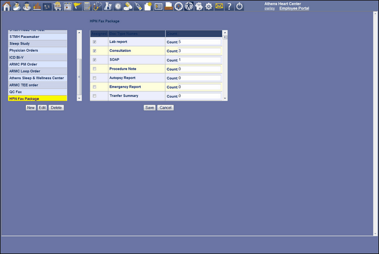
Task: Click the Save button
Action: [x=149, y=108]
